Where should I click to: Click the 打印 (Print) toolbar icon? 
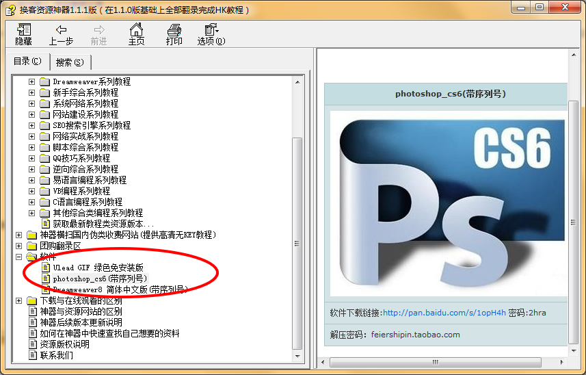pyautogui.click(x=174, y=34)
